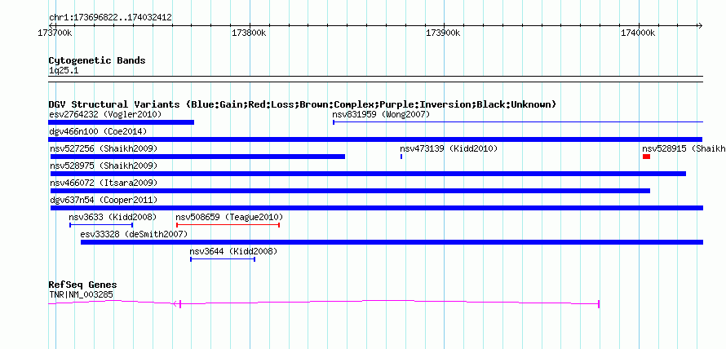The width and height of the screenshot is (726, 349).
Task: Click the red nsv508659 (Teague2010) variant line
Action: point(228,225)
